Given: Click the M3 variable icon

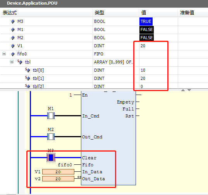Looking at the screenshot, I should pos(13,21).
